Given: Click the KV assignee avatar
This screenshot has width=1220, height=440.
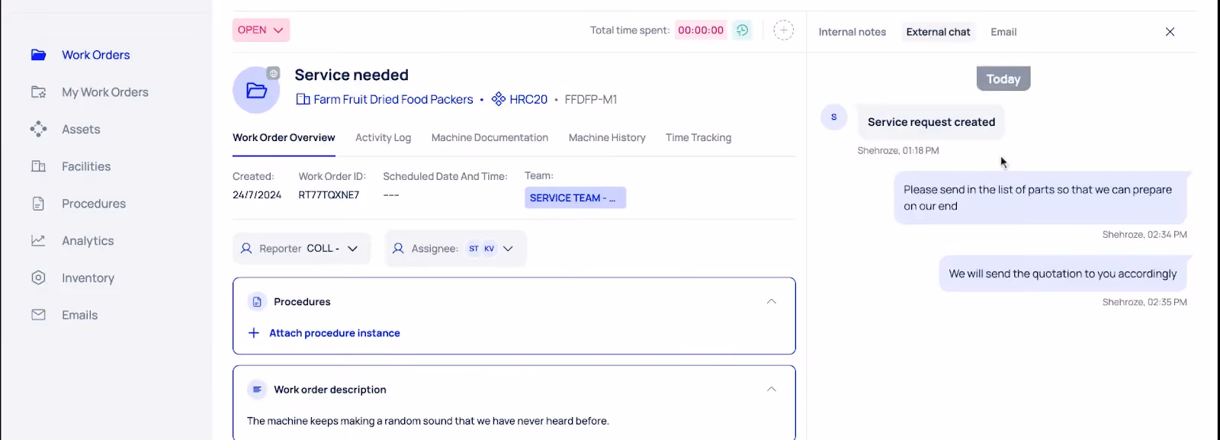Looking at the screenshot, I should pyautogui.click(x=490, y=249).
